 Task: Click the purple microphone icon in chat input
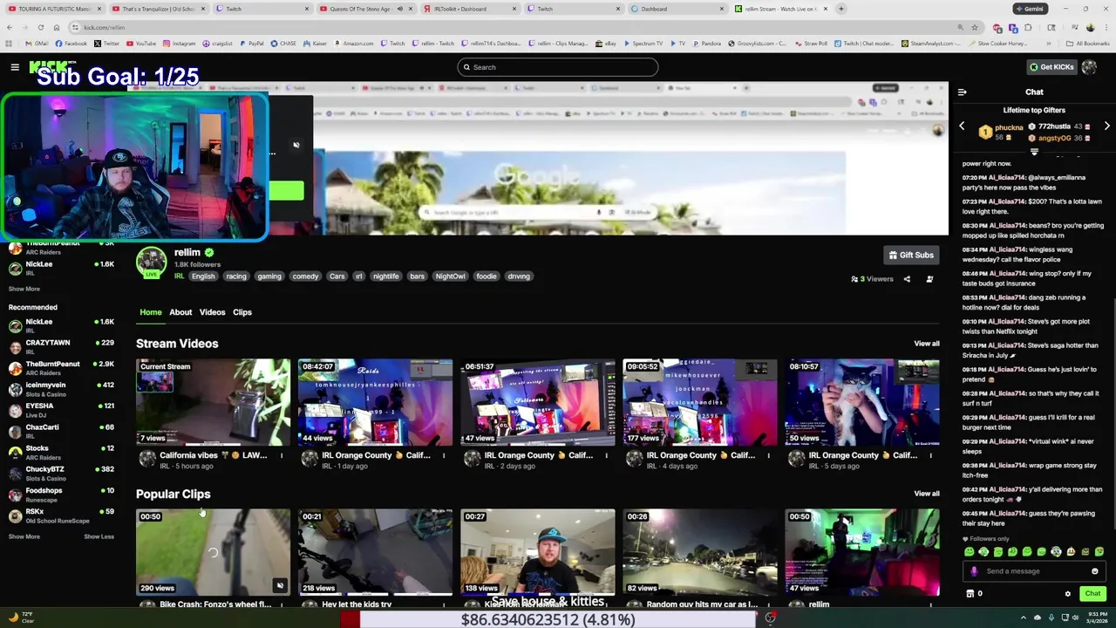tap(974, 571)
